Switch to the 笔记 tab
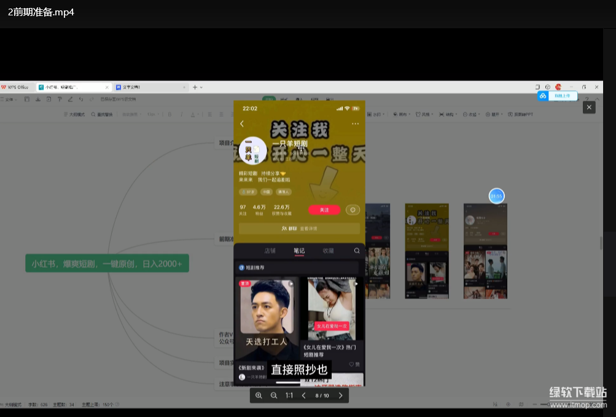 299,251
